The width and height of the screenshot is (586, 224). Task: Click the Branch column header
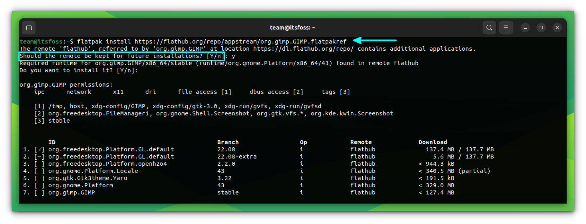coord(228,142)
